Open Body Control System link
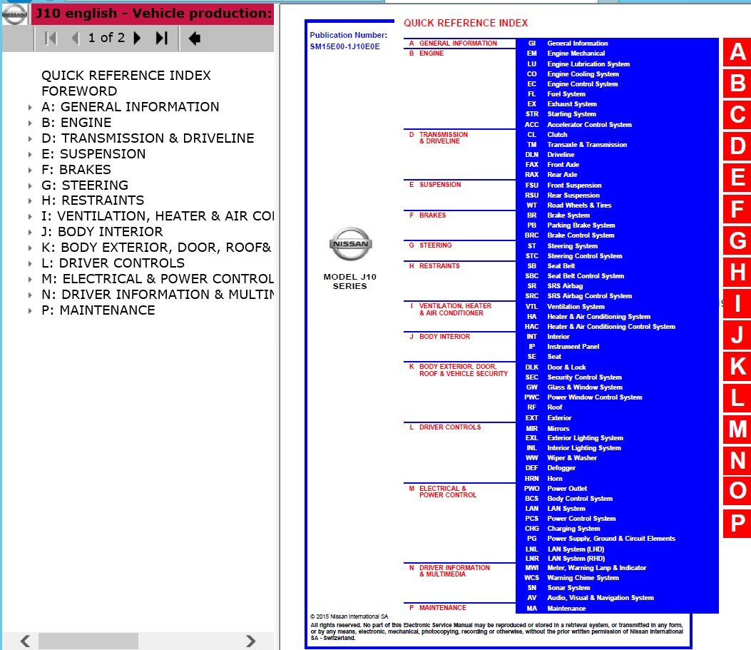This screenshot has width=751, height=650. click(580, 499)
